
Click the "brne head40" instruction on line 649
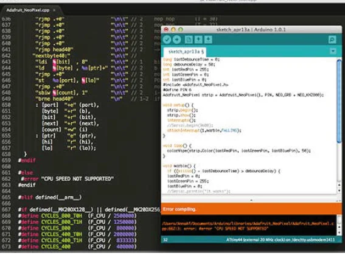pos(54,99)
